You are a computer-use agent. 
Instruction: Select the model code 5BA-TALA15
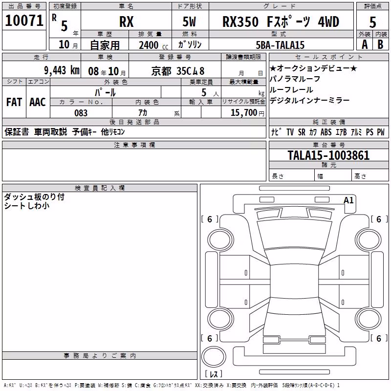(280, 45)
